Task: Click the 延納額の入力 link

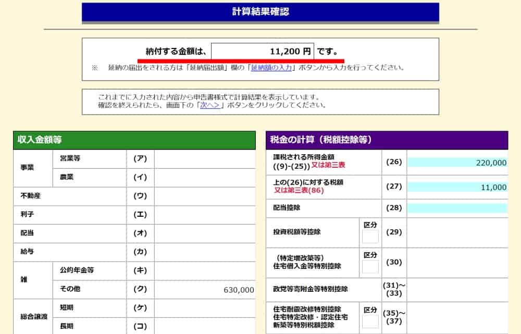Action: tap(273, 68)
